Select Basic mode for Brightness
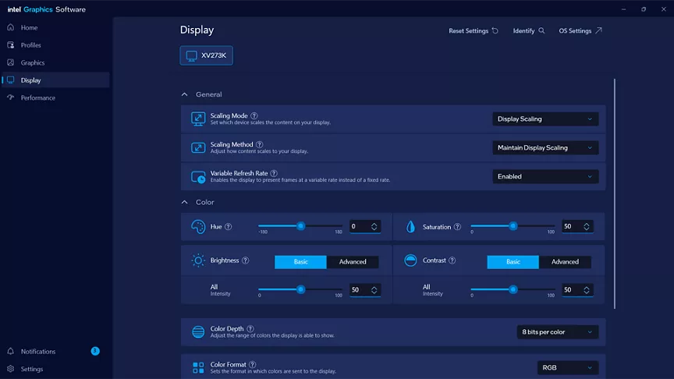Image resolution: width=674 pixels, height=379 pixels. pyautogui.click(x=300, y=262)
